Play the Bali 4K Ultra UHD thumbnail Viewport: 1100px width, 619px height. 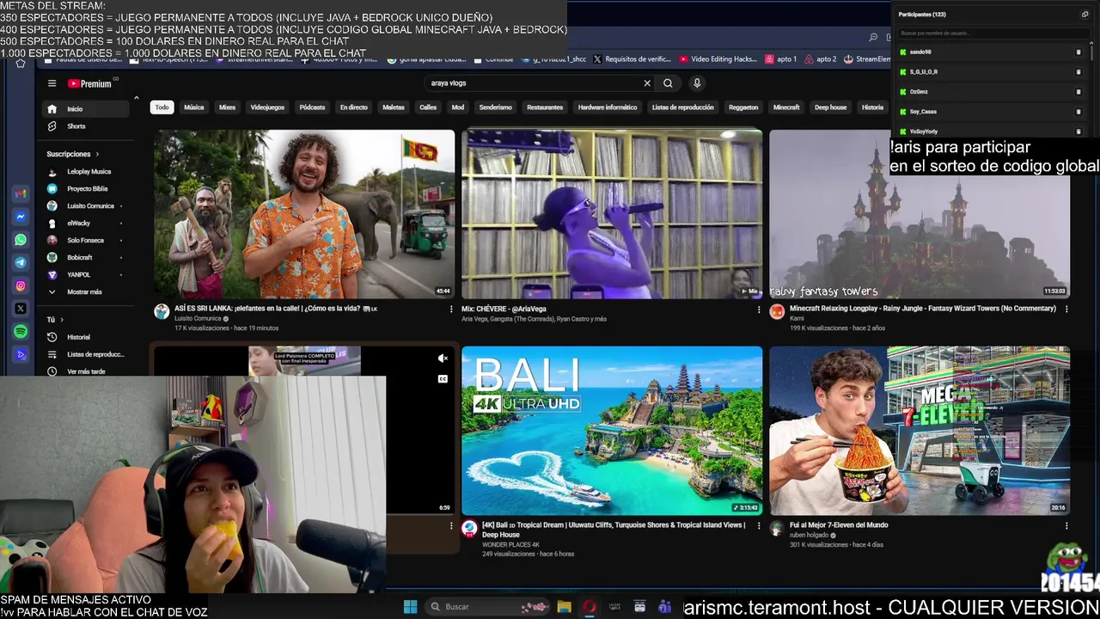[612, 431]
